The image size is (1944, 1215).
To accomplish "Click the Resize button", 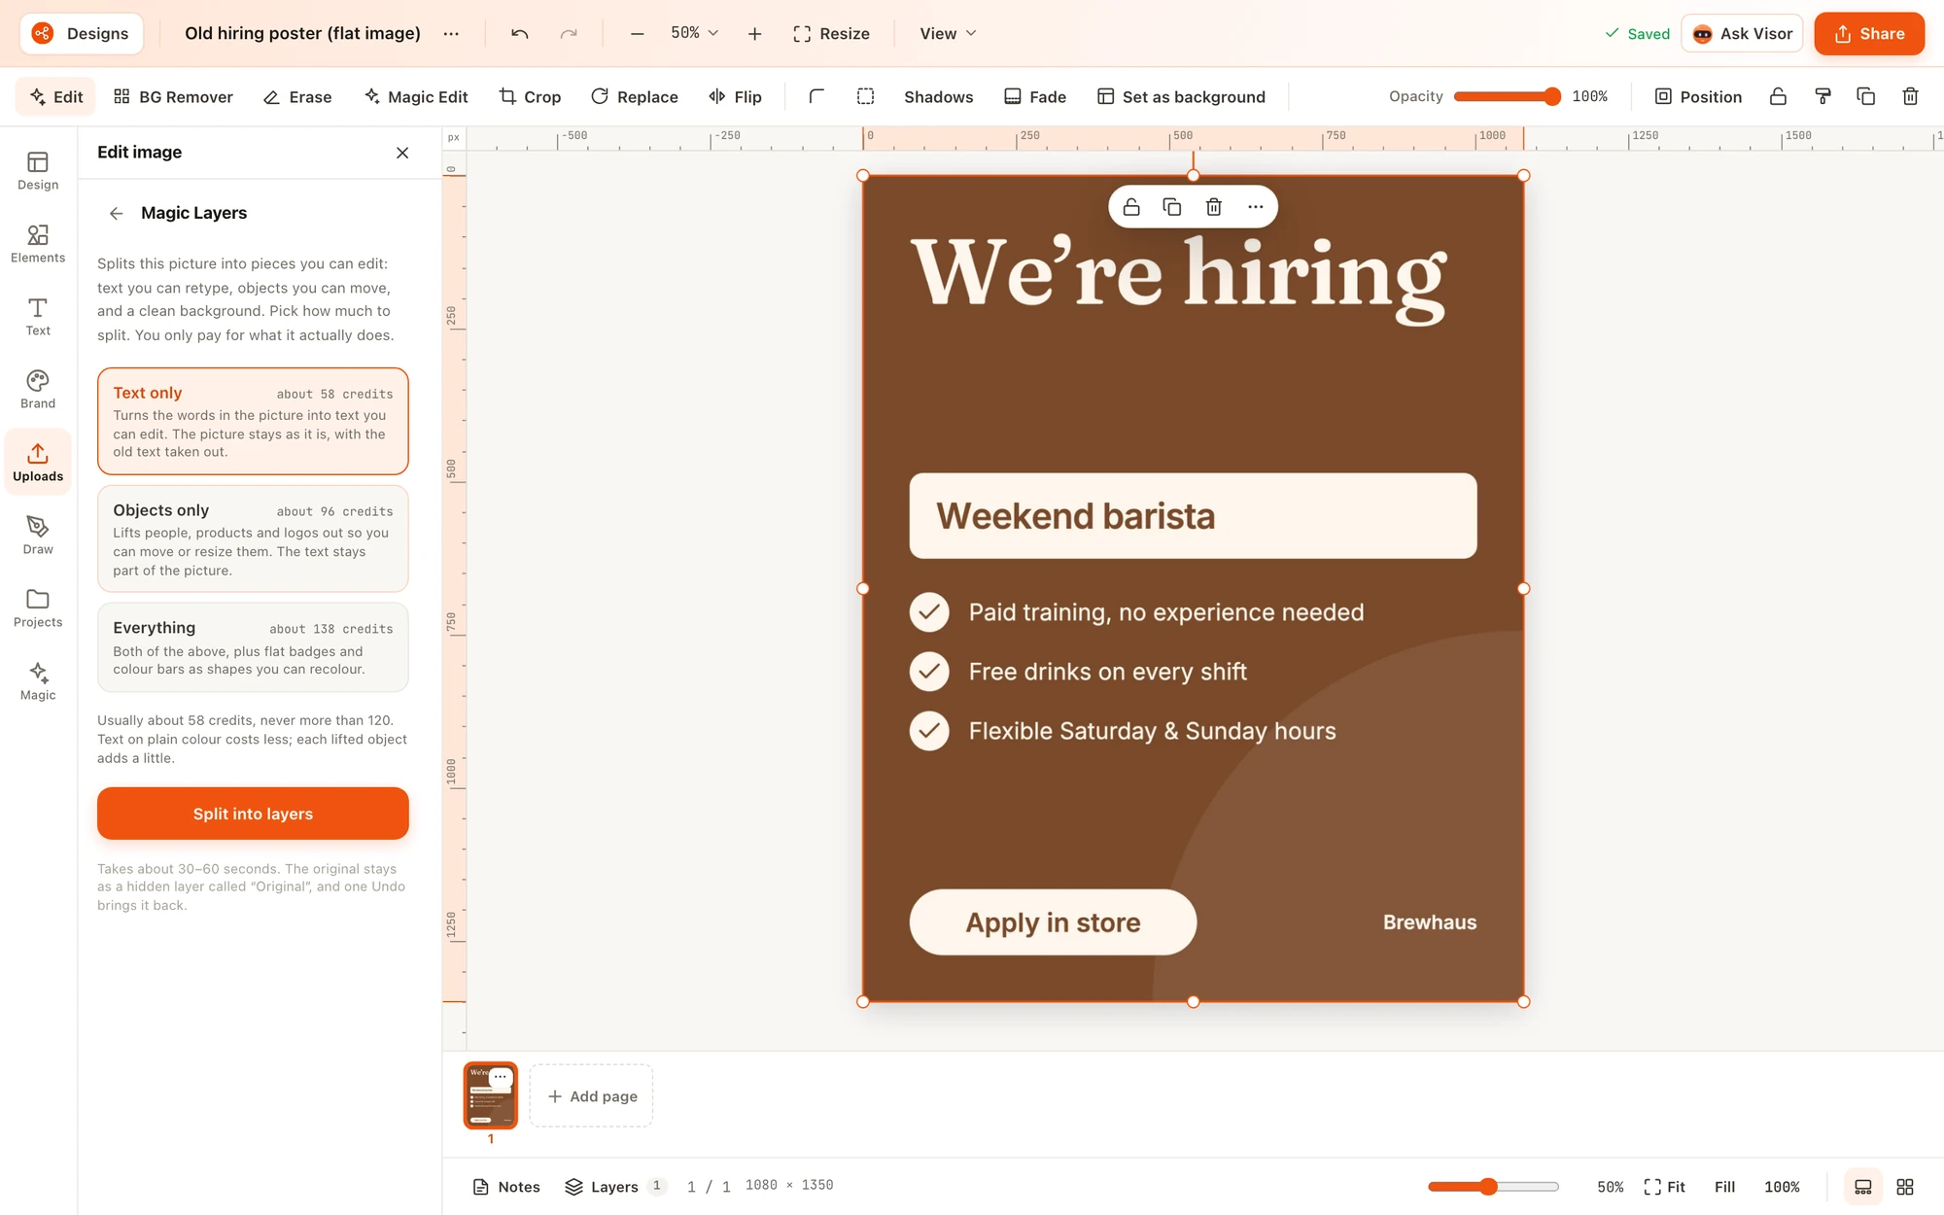I will click(831, 34).
